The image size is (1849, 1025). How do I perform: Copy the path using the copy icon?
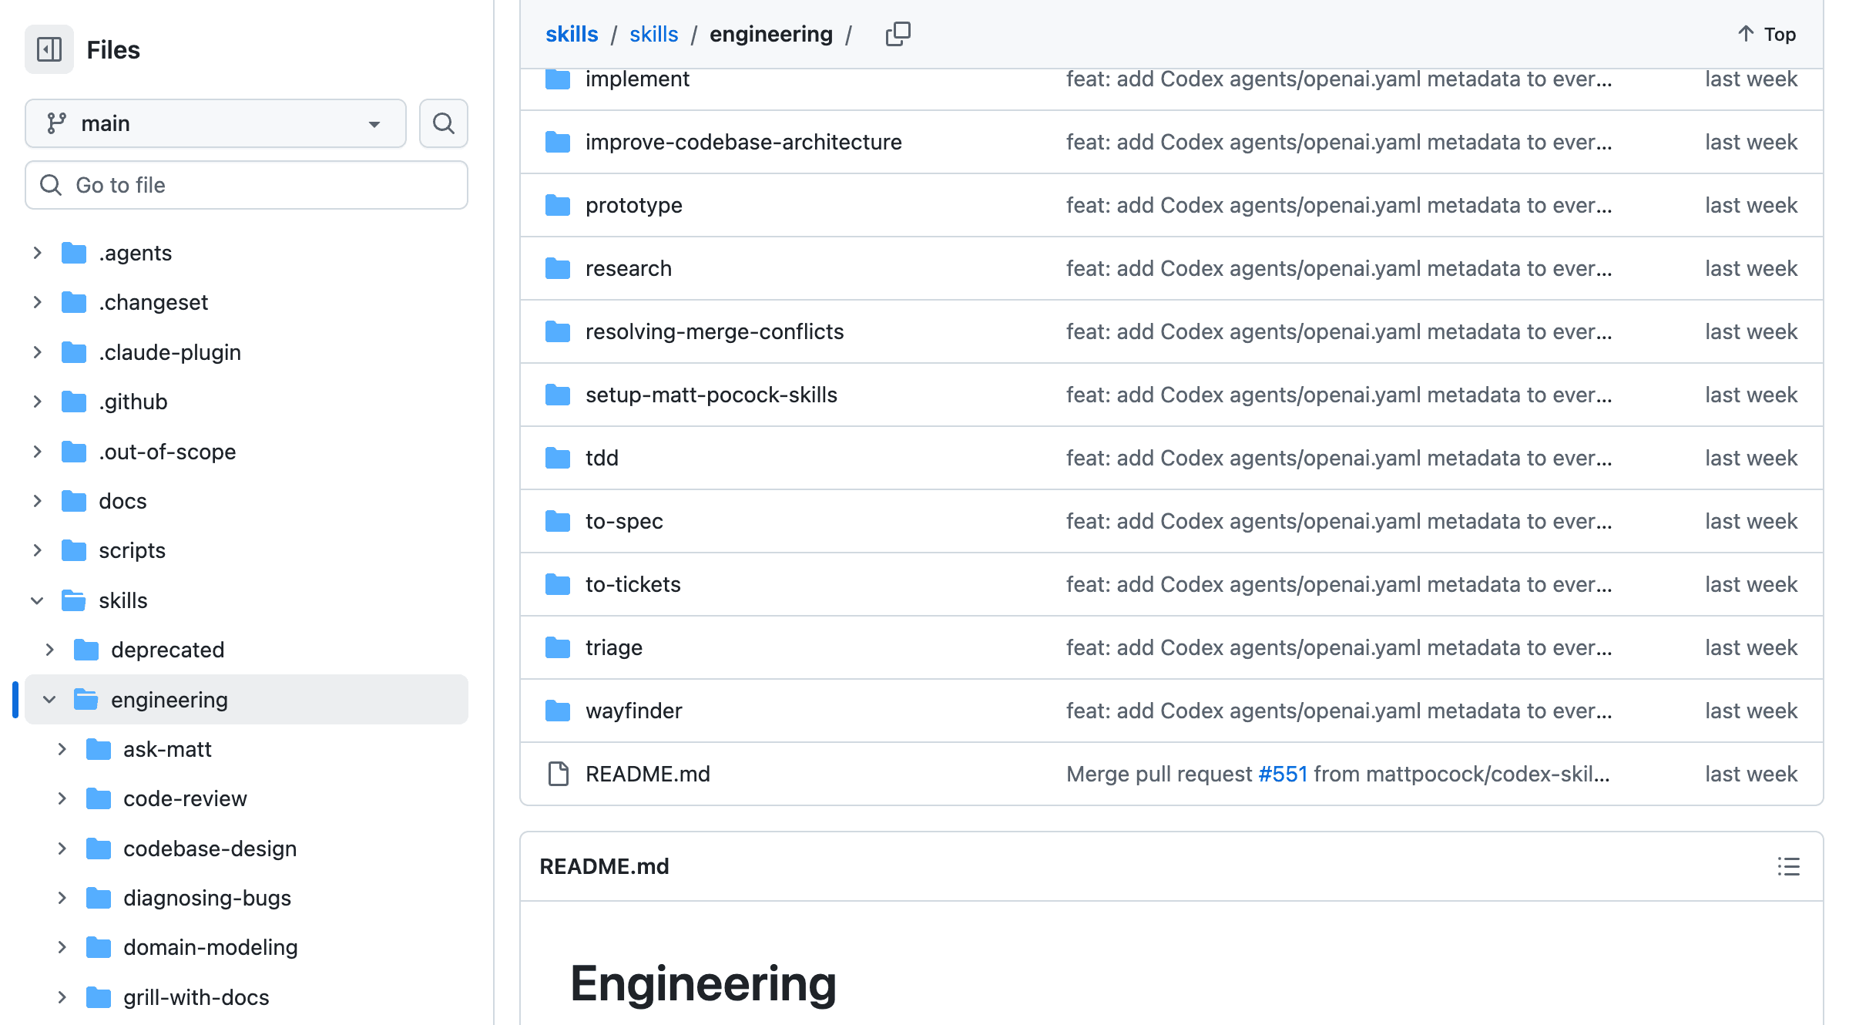click(x=898, y=34)
